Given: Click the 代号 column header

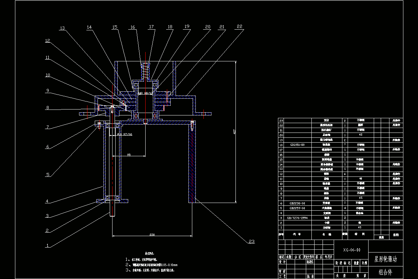Looking at the screenshot, I should [x=297, y=235].
